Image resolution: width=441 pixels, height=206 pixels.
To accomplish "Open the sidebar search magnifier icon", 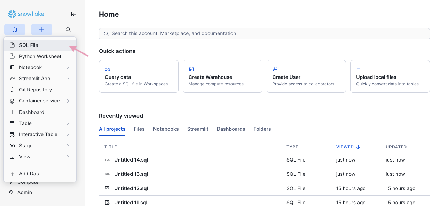I will point(68,30).
